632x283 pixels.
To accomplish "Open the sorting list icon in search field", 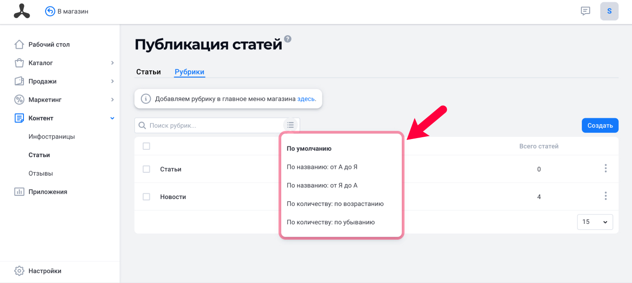I will coord(290,125).
